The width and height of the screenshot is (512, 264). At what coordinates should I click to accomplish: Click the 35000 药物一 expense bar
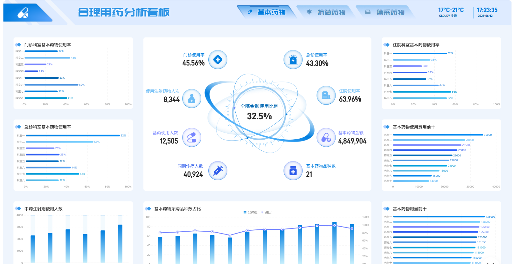438,135
